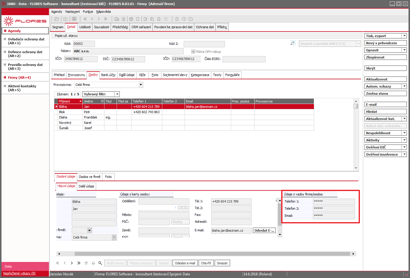The width and height of the screenshot is (410, 278).
Task: Click the open folder icon in the toolbar
Action: click(x=57, y=19)
